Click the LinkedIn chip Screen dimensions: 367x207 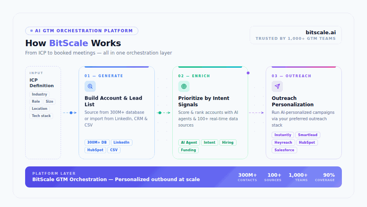point(122,143)
